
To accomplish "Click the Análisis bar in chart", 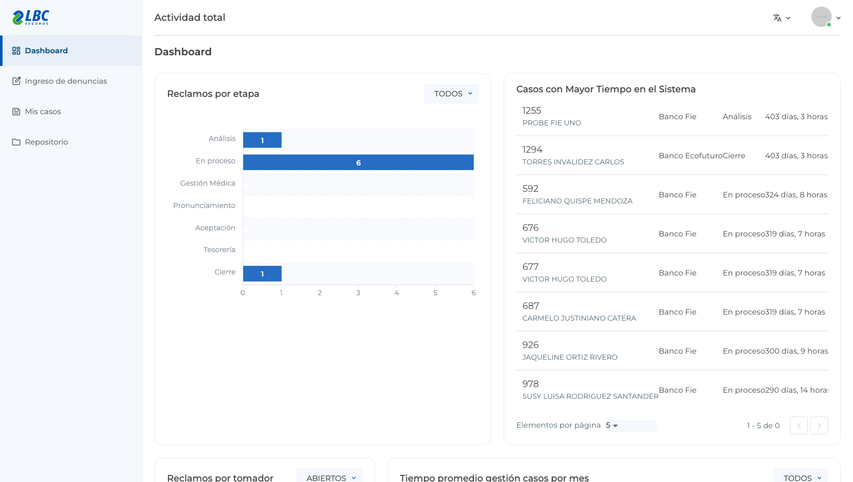I will [x=262, y=140].
